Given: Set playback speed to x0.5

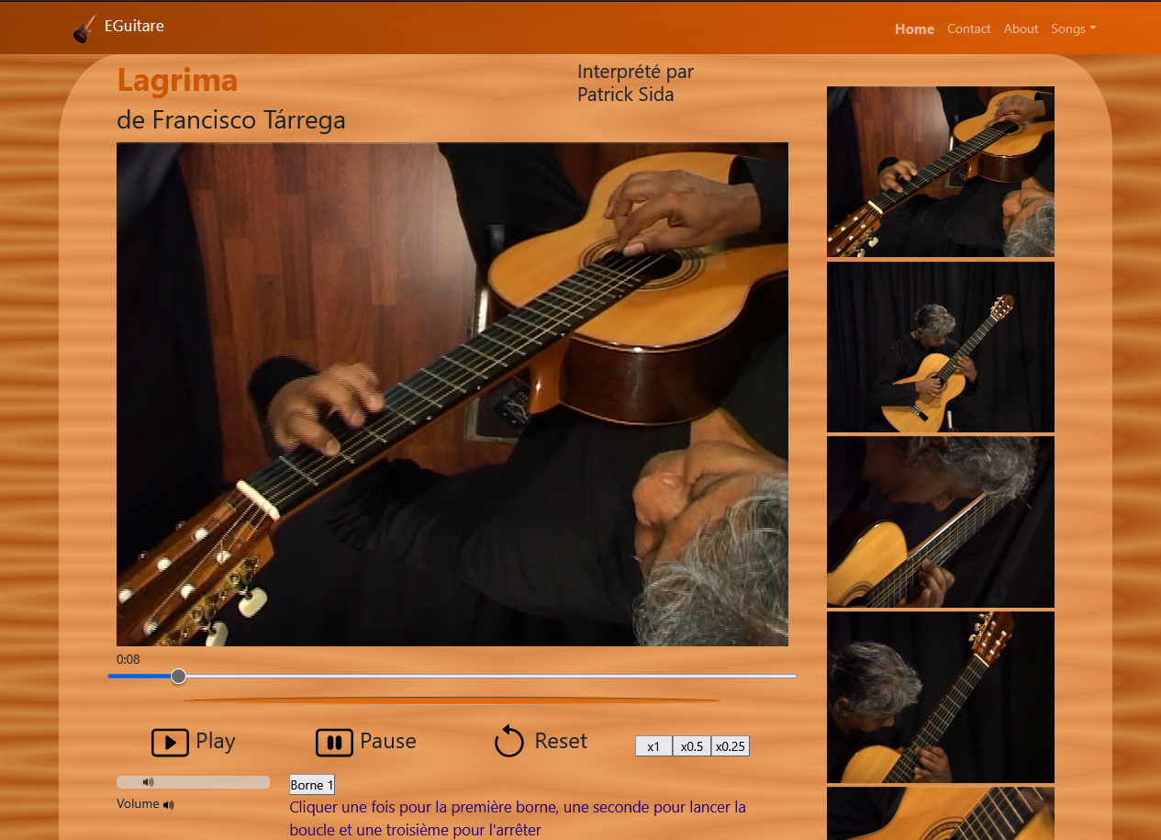Looking at the screenshot, I should (691, 746).
